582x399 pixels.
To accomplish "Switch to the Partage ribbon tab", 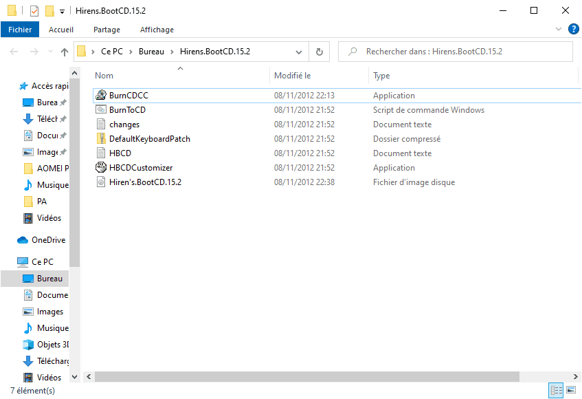I will pos(107,30).
